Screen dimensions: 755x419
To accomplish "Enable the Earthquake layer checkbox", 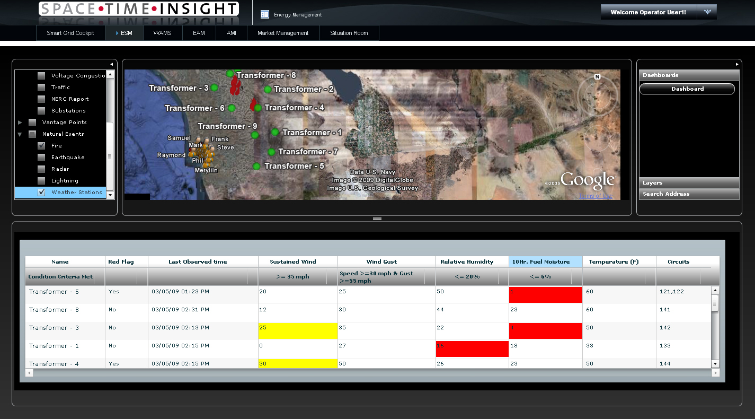I will point(41,158).
